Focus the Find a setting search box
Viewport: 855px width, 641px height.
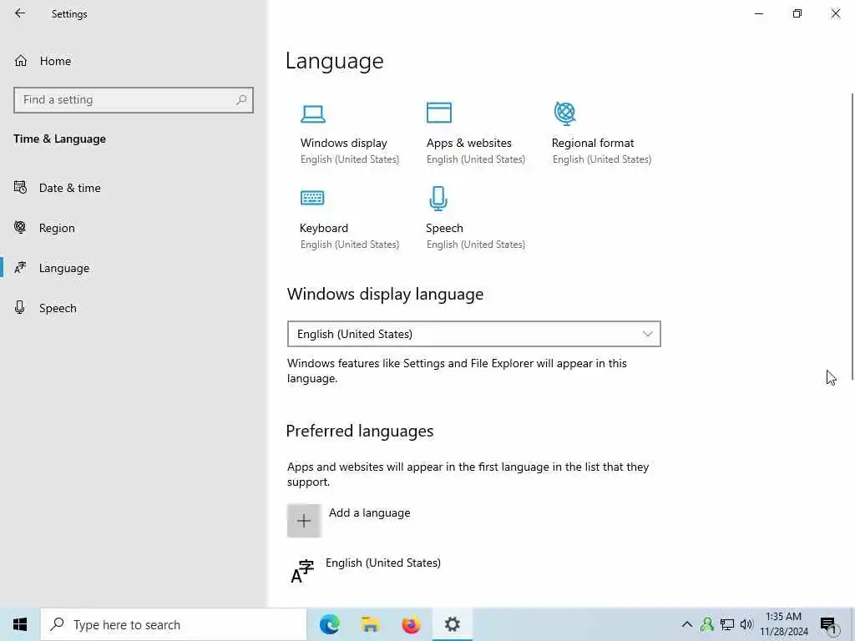[133, 100]
